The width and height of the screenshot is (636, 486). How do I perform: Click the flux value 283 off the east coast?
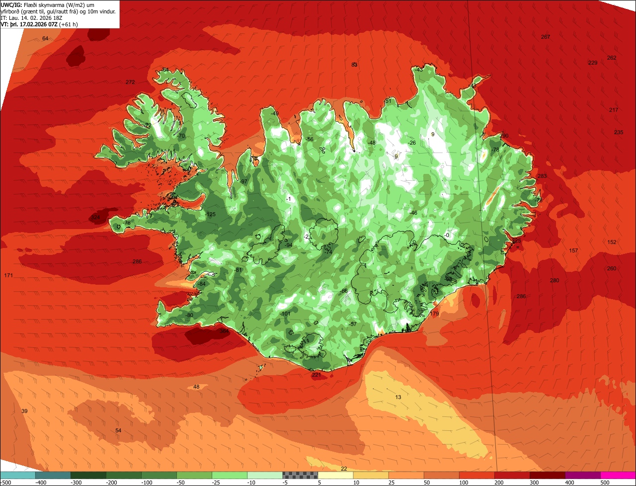pyautogui.click(x=542, y=176)
